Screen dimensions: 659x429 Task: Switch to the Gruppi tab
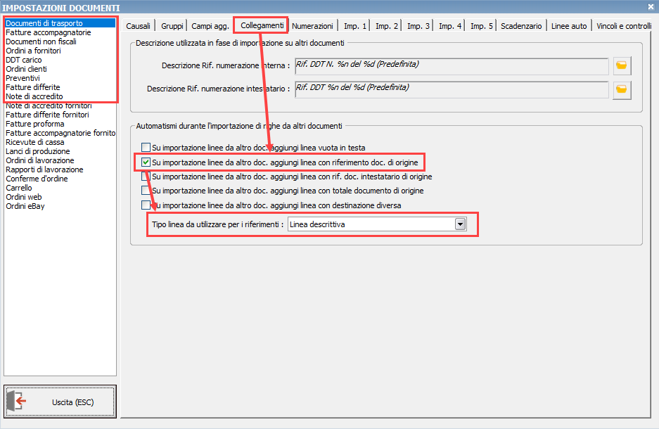[x=172, y=26]
